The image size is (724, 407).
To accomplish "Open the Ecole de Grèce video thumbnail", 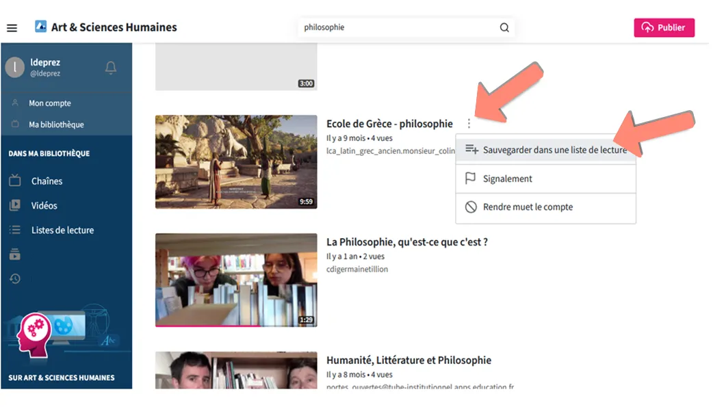I will coord(236,162).
